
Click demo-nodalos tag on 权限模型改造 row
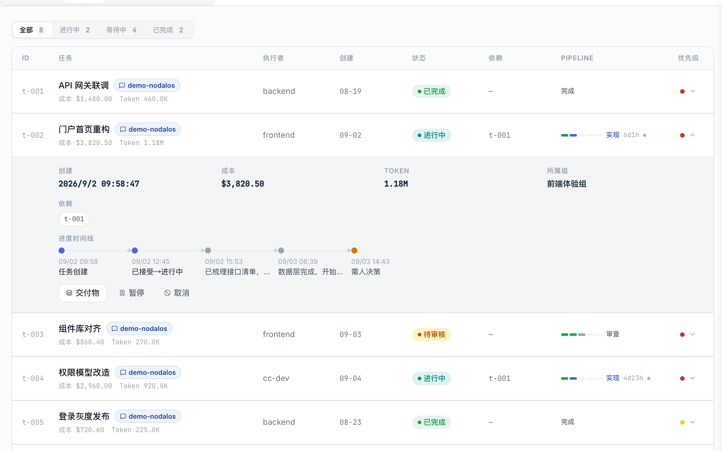tap(148, 372)
